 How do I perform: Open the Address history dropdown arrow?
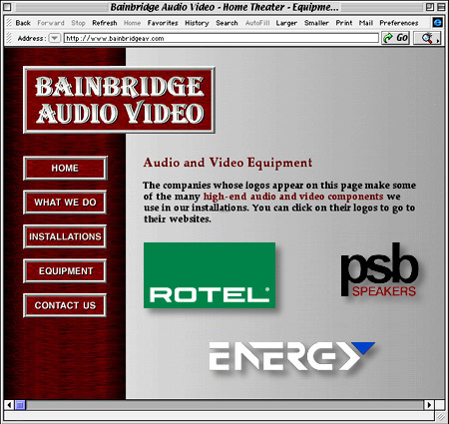coord(55,38)
